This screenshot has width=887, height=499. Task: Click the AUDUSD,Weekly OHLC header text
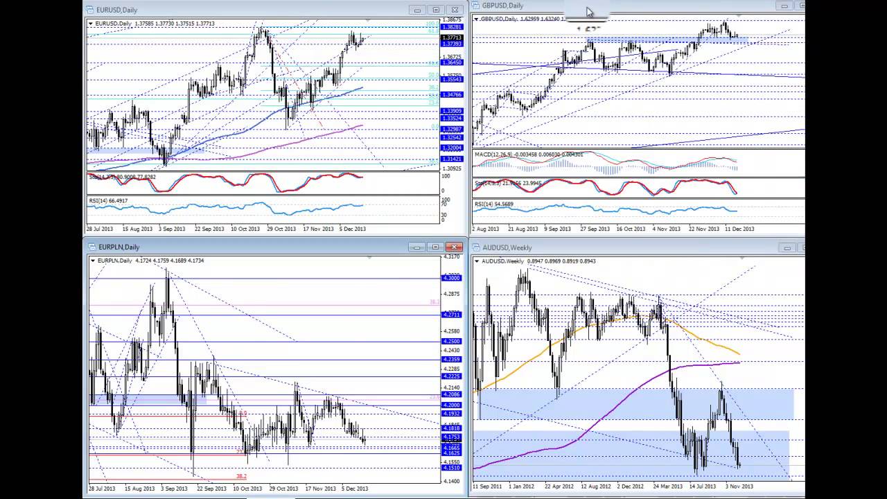pyautogui.click(x=538, y=261)
